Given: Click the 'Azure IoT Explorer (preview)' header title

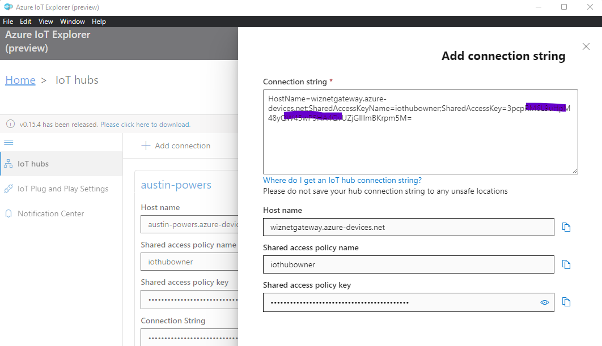Looking at the screenshot, I should [48, 41].
